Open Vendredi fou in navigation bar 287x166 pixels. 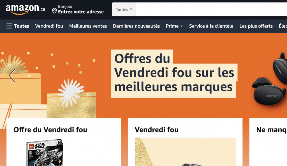49,26
